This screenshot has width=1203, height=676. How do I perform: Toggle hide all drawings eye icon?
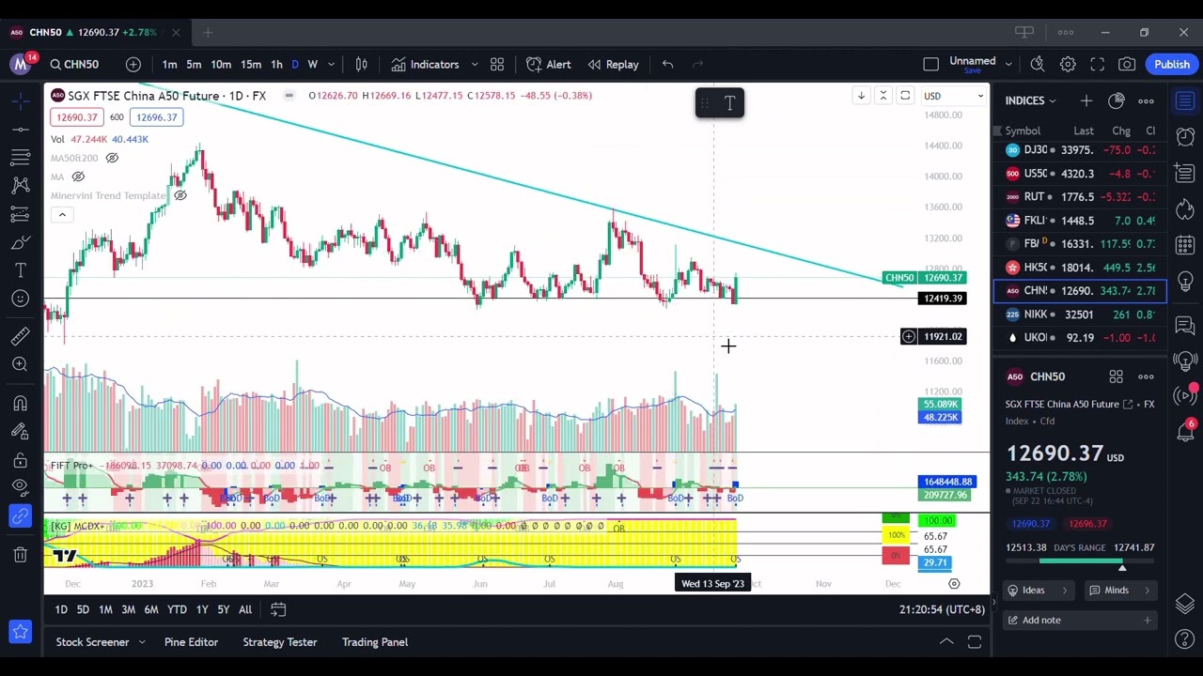[x=20, y=486]
